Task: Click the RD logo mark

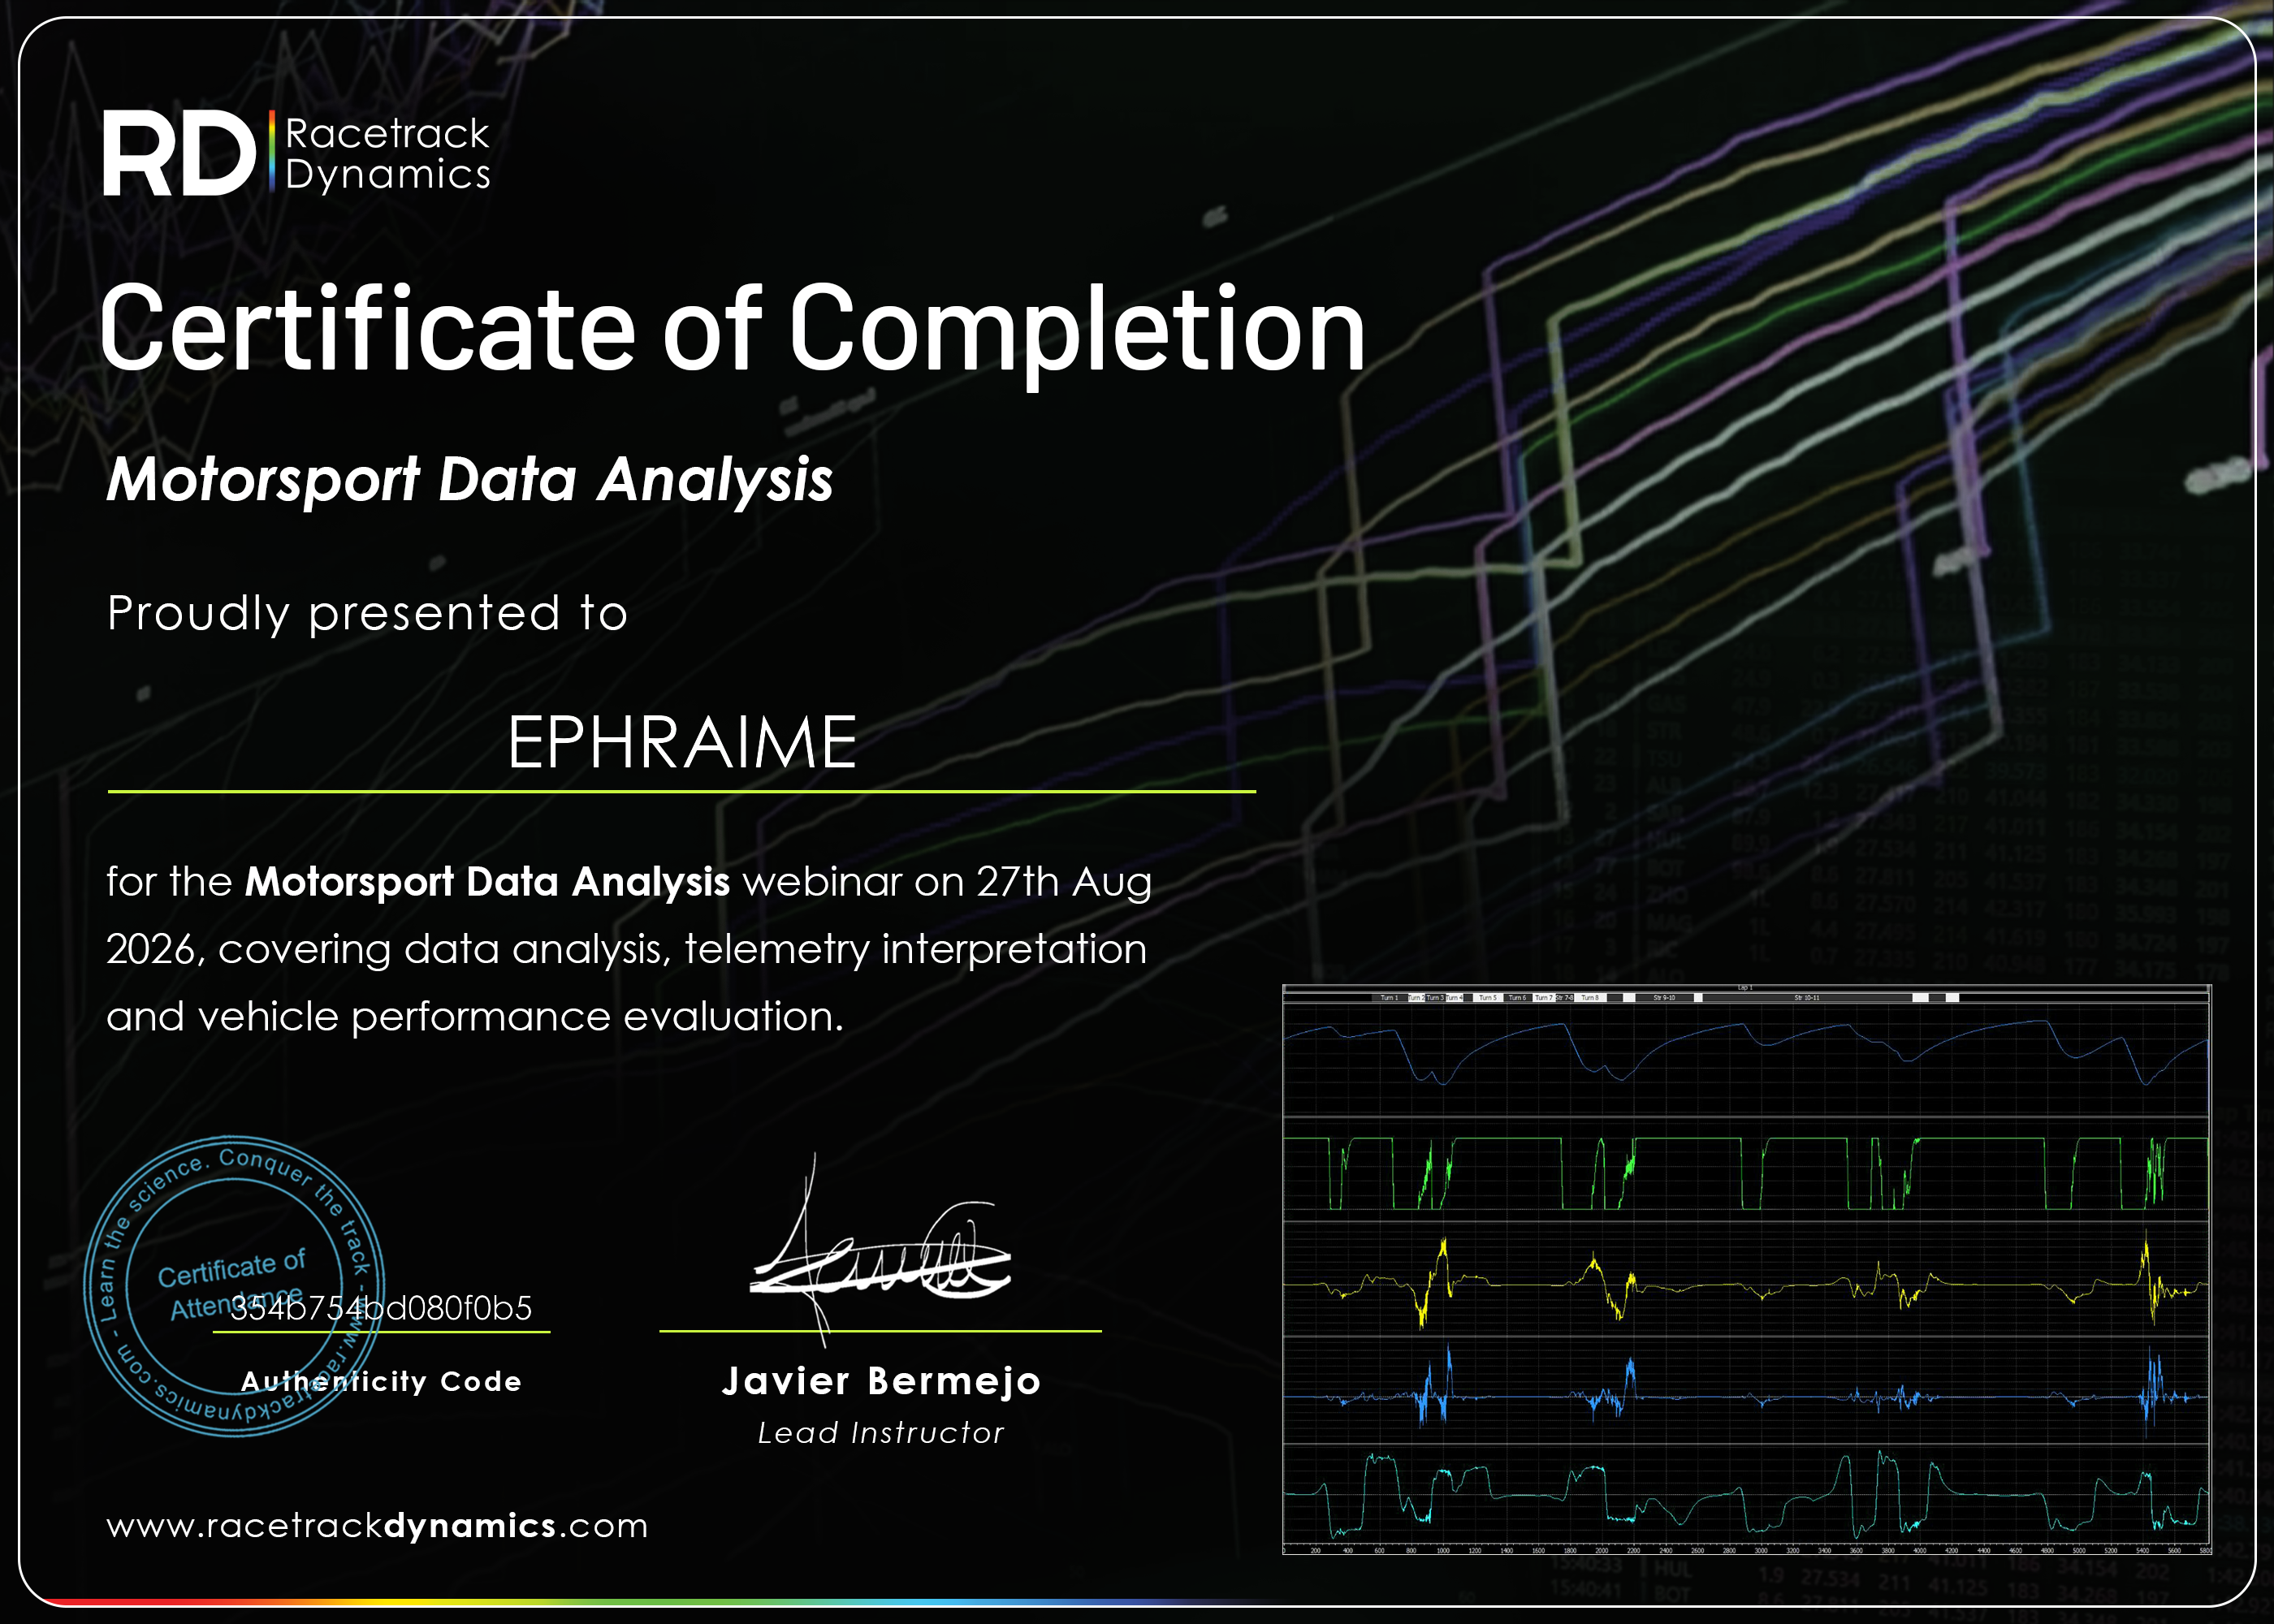Action: point(179,153)
